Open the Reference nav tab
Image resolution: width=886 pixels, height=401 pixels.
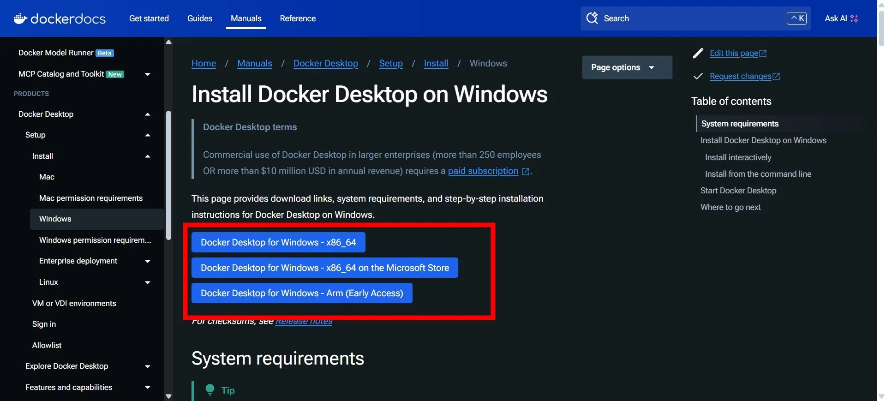[x=298, y=18]
